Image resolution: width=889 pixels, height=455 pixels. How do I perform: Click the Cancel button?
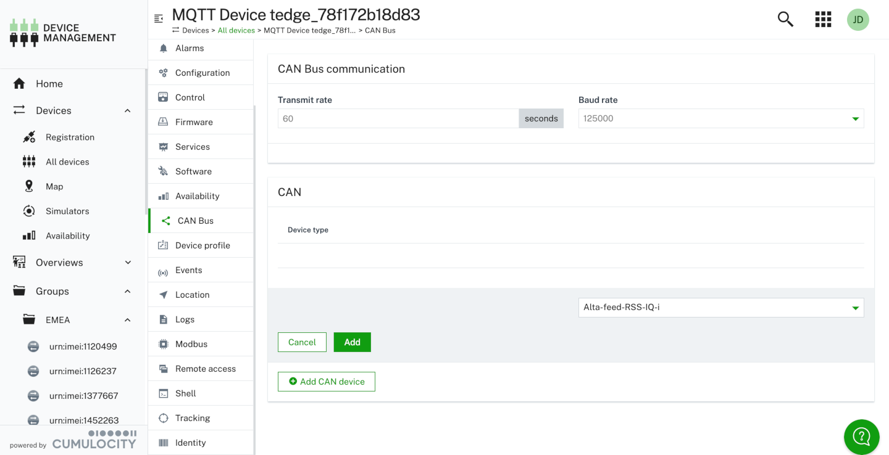pyautogui.click(x=302, y=342)
